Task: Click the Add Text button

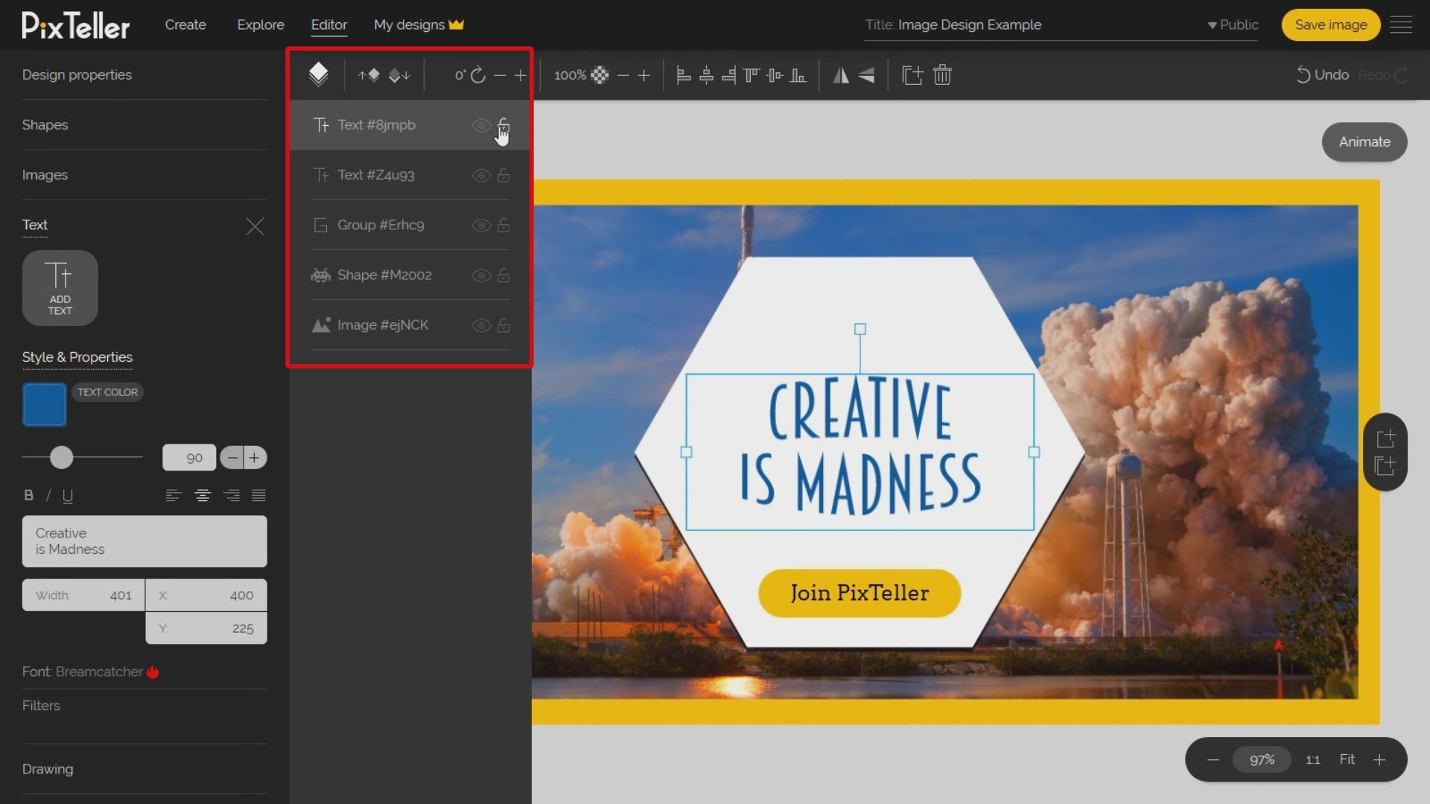Action: click(x=60, y=287)
